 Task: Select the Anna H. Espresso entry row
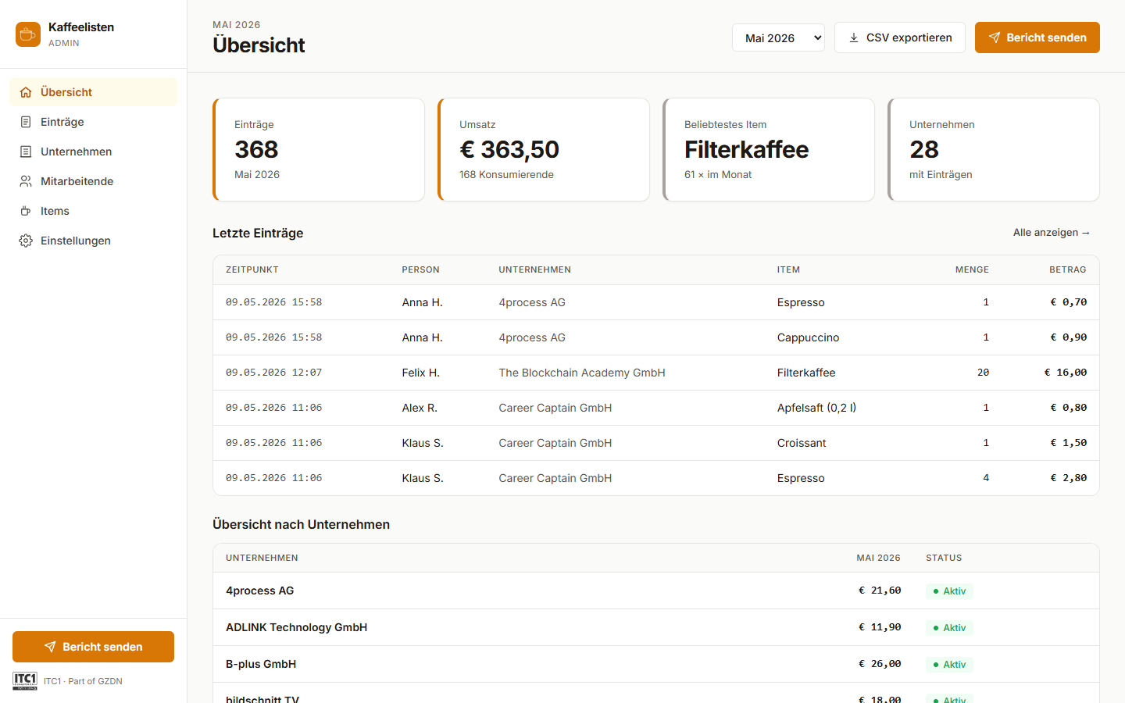click(656, 302)
